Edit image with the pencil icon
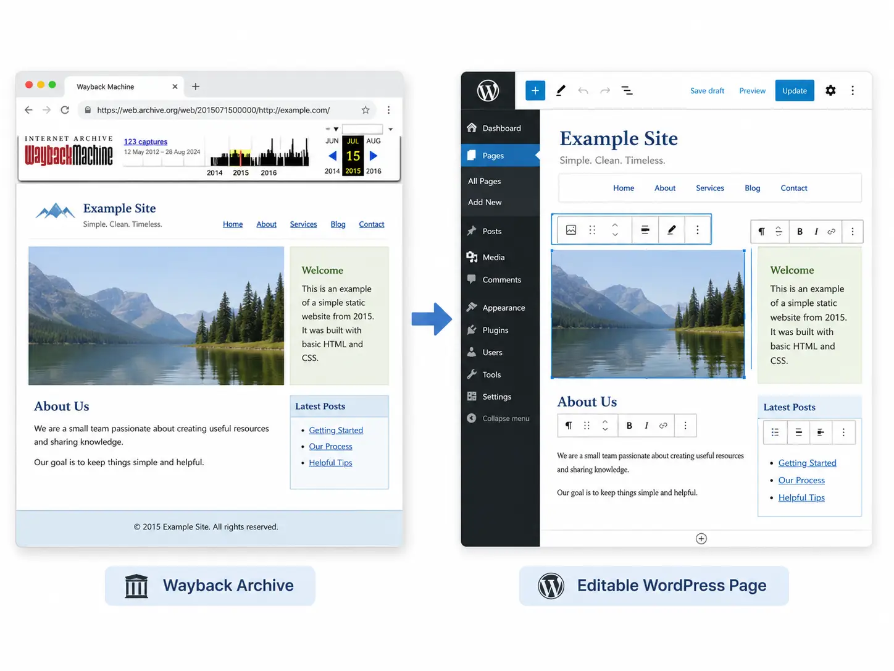Screen dimensions: 894x671 (x=671, y=230)
